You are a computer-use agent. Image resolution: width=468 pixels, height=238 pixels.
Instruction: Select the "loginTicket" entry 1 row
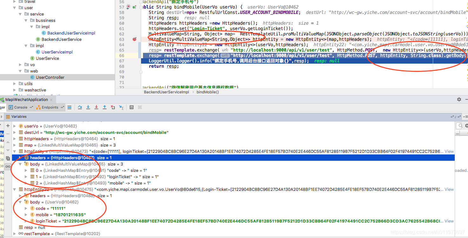(x=233, y=177)
